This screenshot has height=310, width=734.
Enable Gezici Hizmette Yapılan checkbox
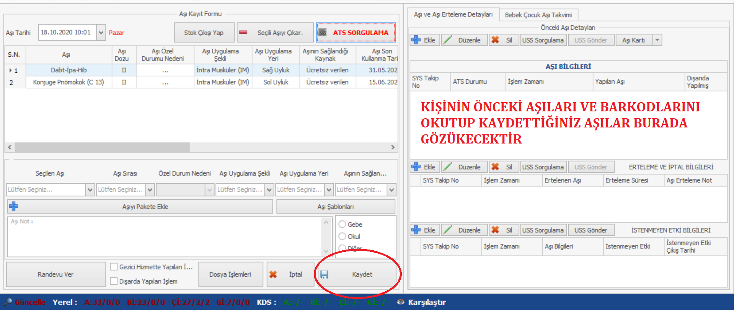pos(114,267)
